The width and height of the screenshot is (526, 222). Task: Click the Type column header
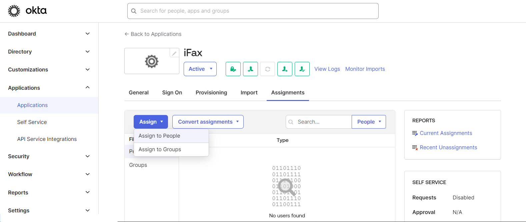[282, 140]
